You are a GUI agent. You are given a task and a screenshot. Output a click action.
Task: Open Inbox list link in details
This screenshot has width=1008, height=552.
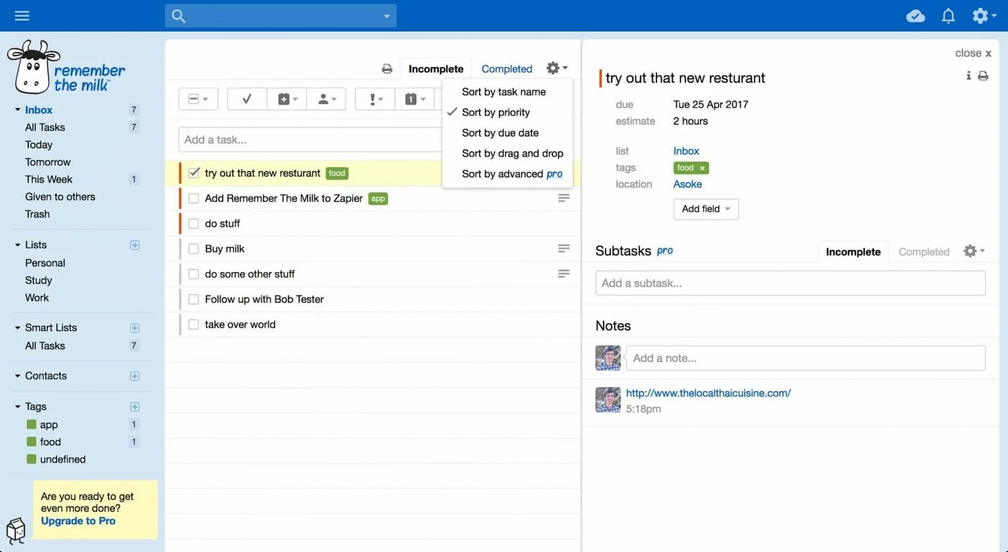686,151
